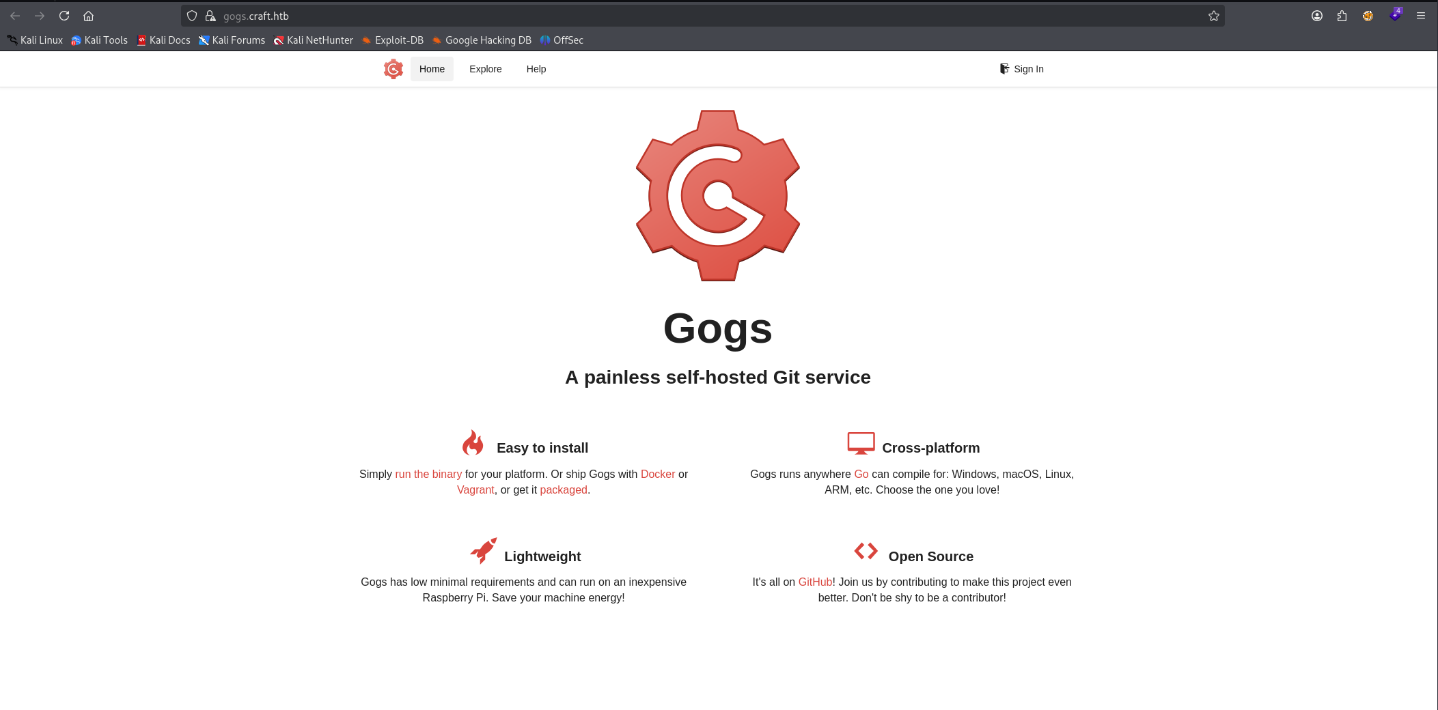The image size is (1438, 710).
Task: Open the tracking protection shield icon
Action: click(x=192, y=16)
